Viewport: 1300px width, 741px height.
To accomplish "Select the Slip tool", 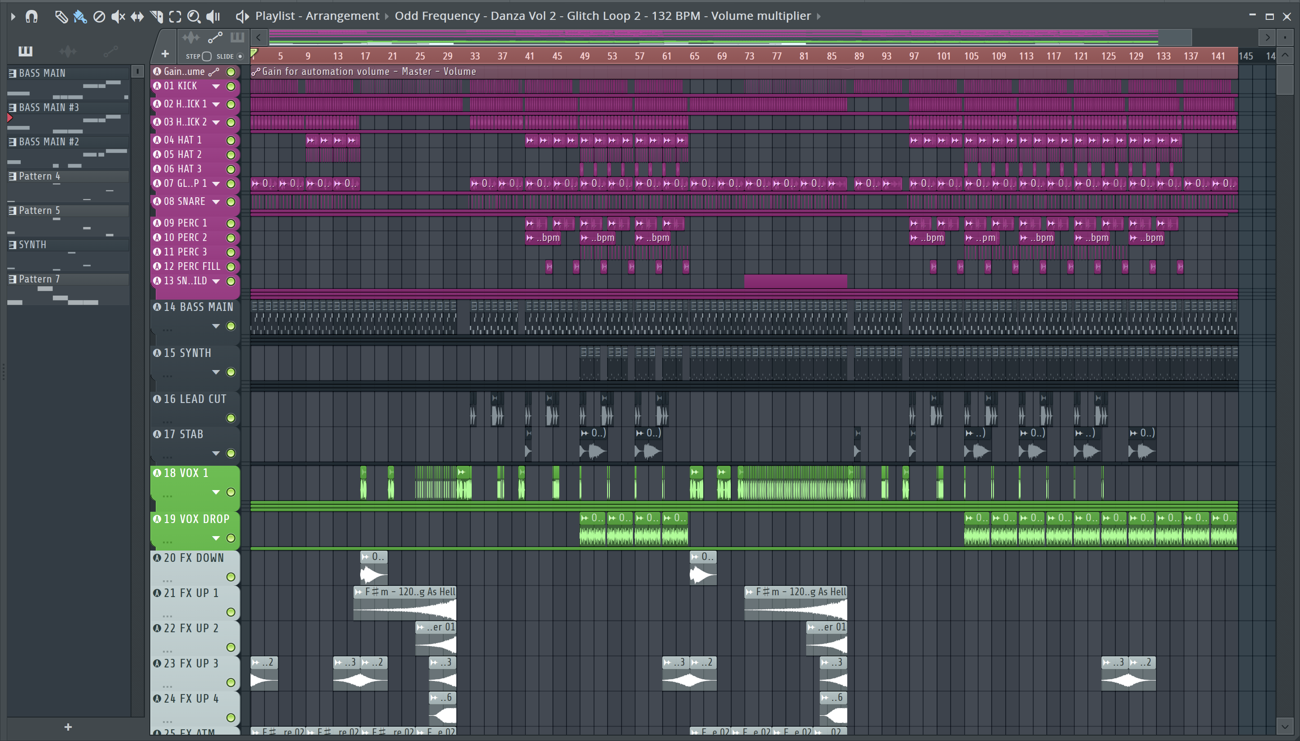I will (137, 16).
